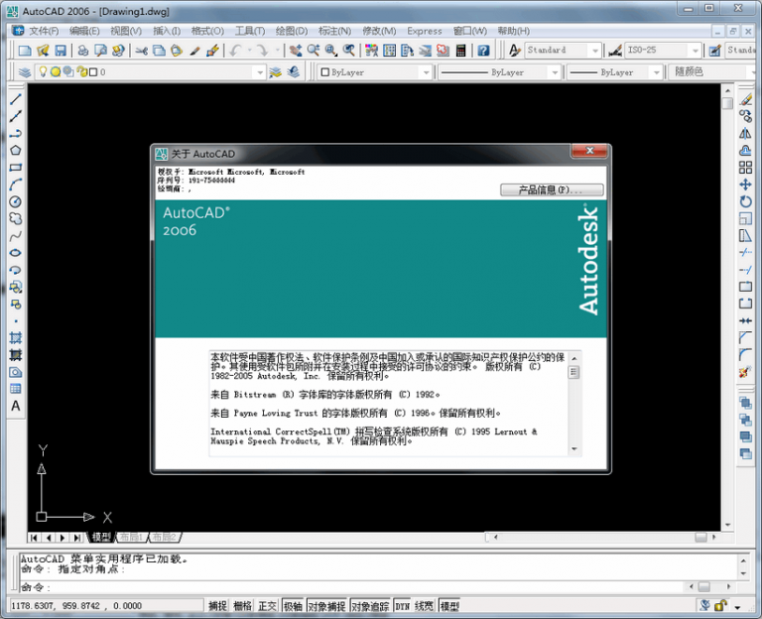762x619 pixels.
Task: Click the Save icon in toolbar
Action: [x=61, y=51]
